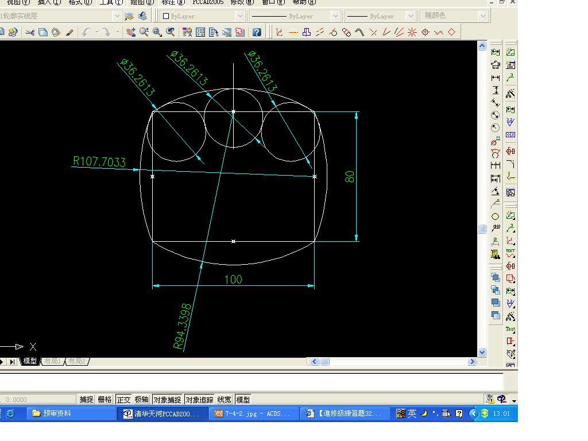588x441 pixels.
Task: Click the Zoom window icon
Action: pyautogui.click(x=157, y=33)
